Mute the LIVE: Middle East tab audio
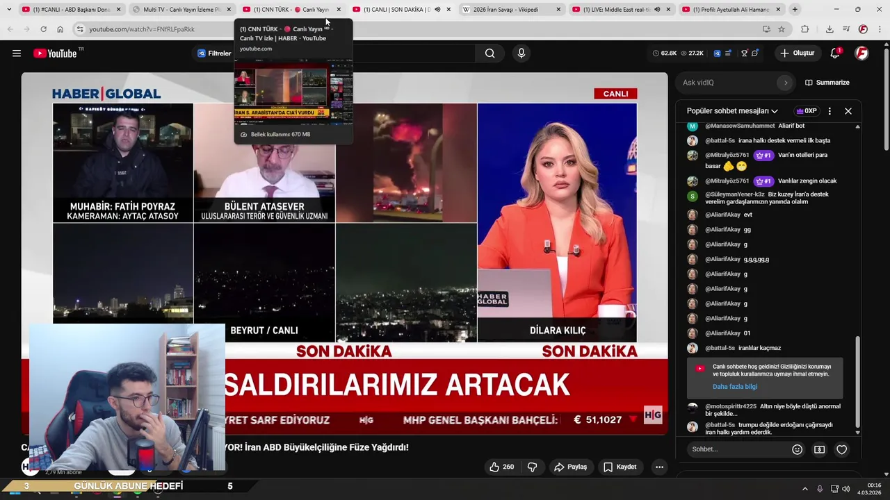890x500 pixels. click(x=657, y=10)
